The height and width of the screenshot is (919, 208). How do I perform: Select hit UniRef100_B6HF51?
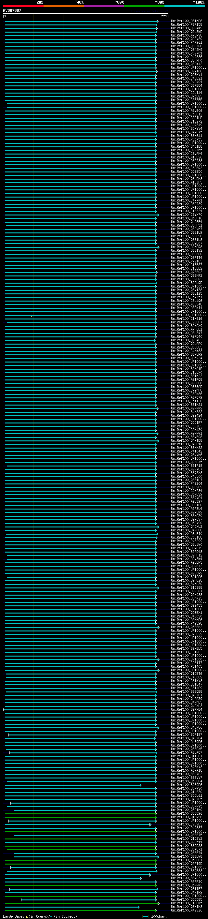(x=186, y=225)
